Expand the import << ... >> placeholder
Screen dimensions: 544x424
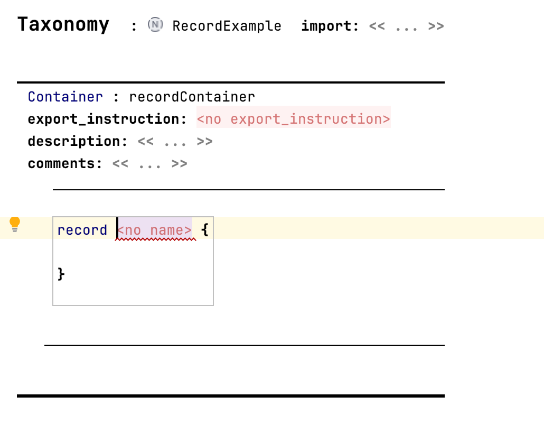pyautogui.click(x=406, y=26)
